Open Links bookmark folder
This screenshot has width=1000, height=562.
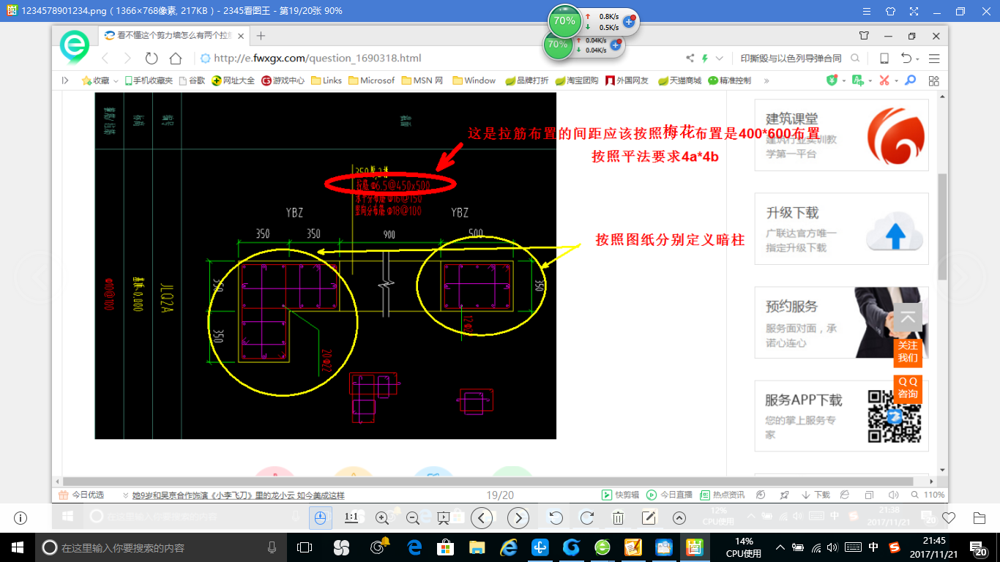coord(327,80)
